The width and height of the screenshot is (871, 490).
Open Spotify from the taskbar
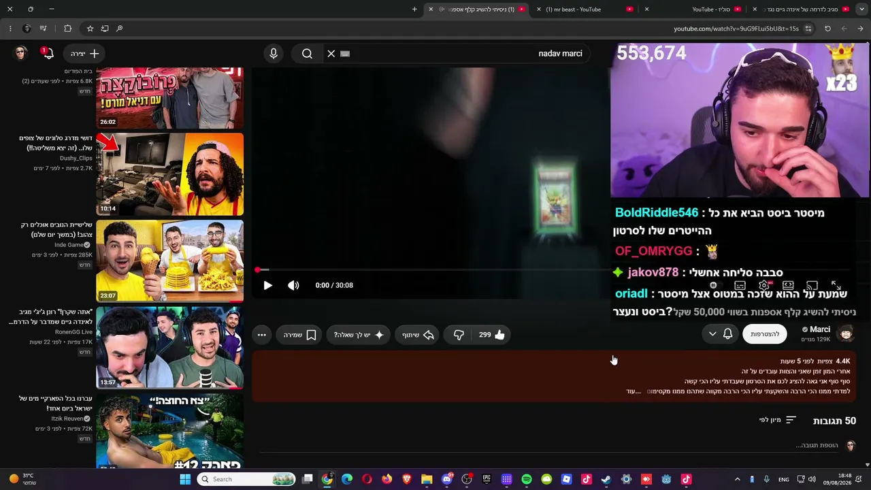click(x=527, y=479)
